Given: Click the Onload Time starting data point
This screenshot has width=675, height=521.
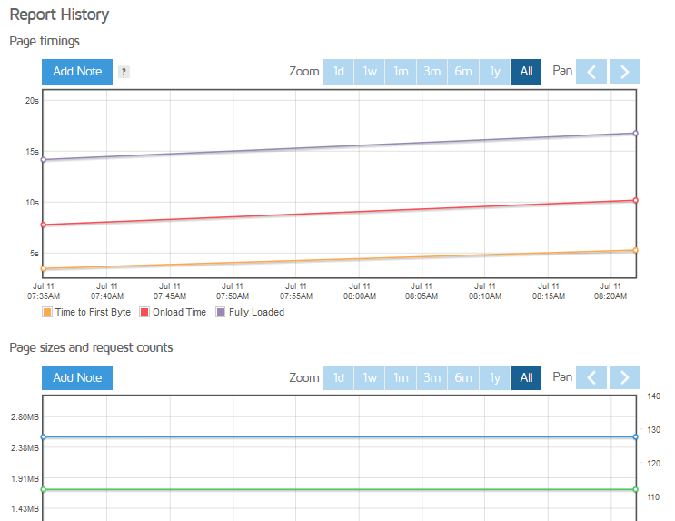Looking at the screenshot, I should [x=43, y=225].
